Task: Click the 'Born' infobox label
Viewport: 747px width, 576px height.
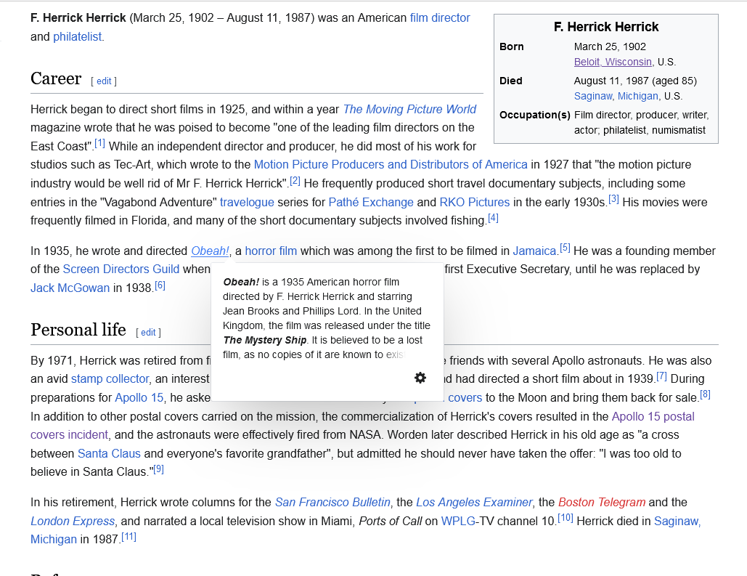Action: coord(511,46)
